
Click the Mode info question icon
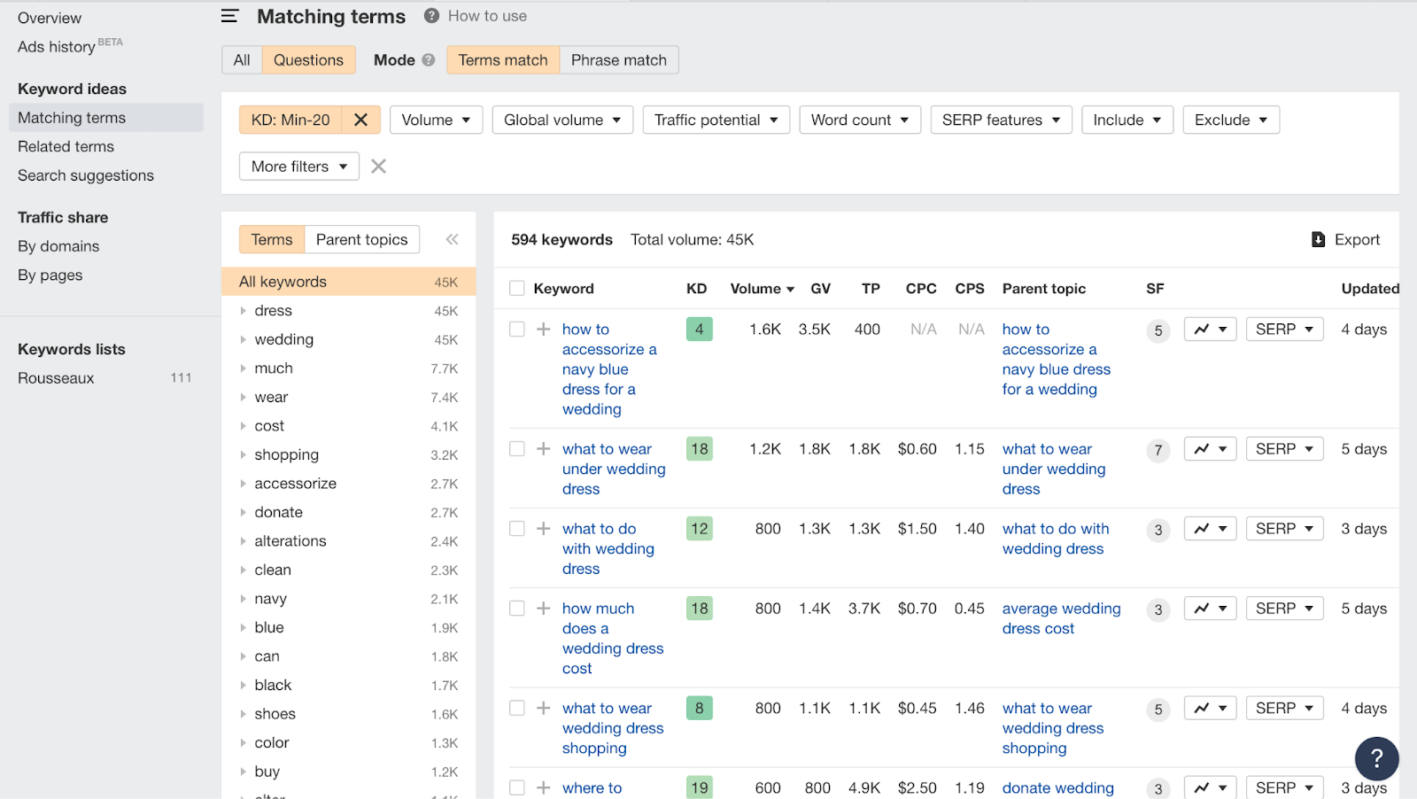tap(429, 60)
